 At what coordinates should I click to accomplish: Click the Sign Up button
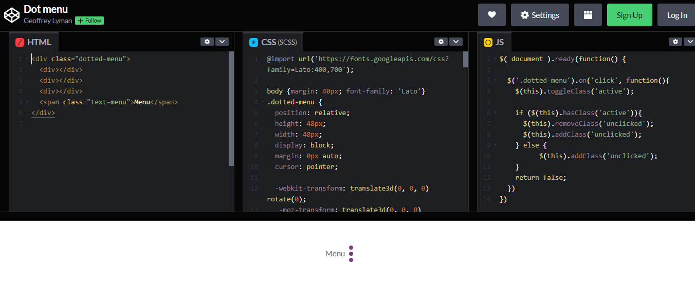(x=629, y=15)
